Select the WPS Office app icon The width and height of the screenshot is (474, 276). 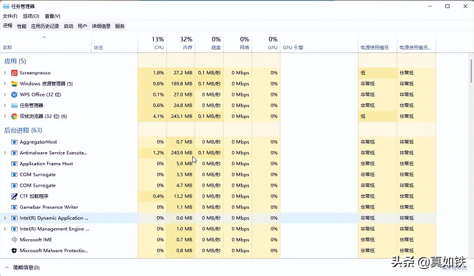(x=14, y=94)
